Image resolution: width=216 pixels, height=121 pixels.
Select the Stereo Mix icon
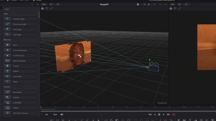pyautogui.click(x=7, y=76)
